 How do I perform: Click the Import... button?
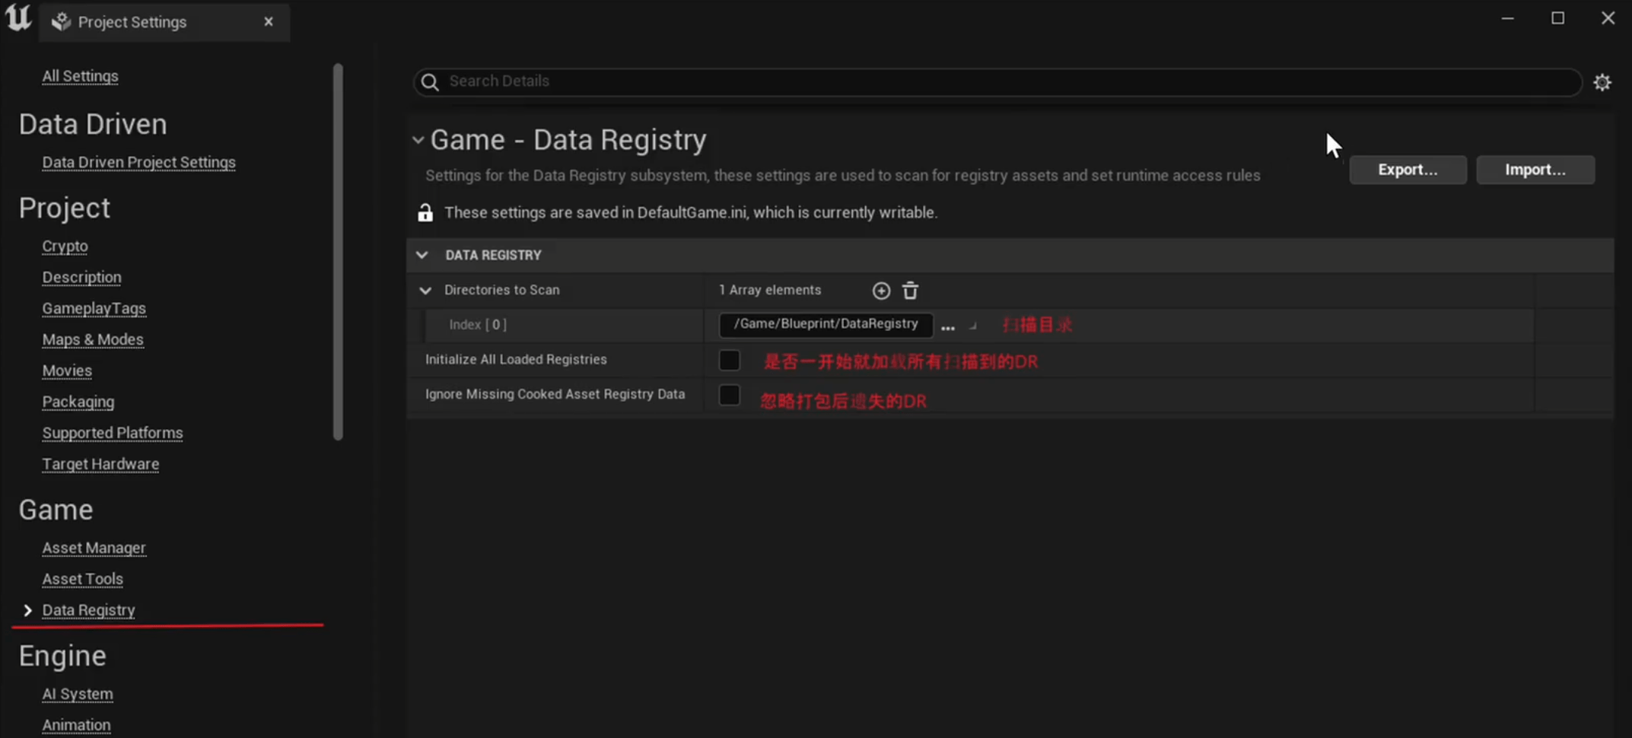tap(1535, 170)
